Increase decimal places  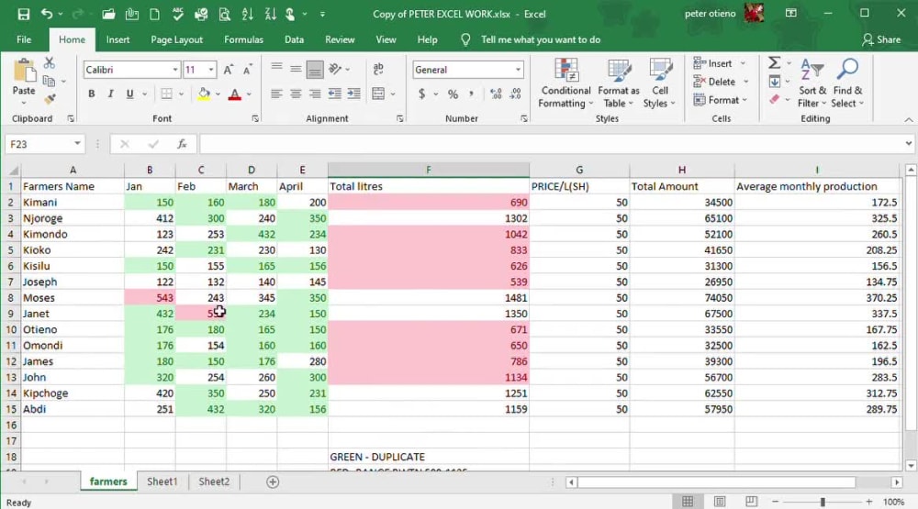[496, 94]
